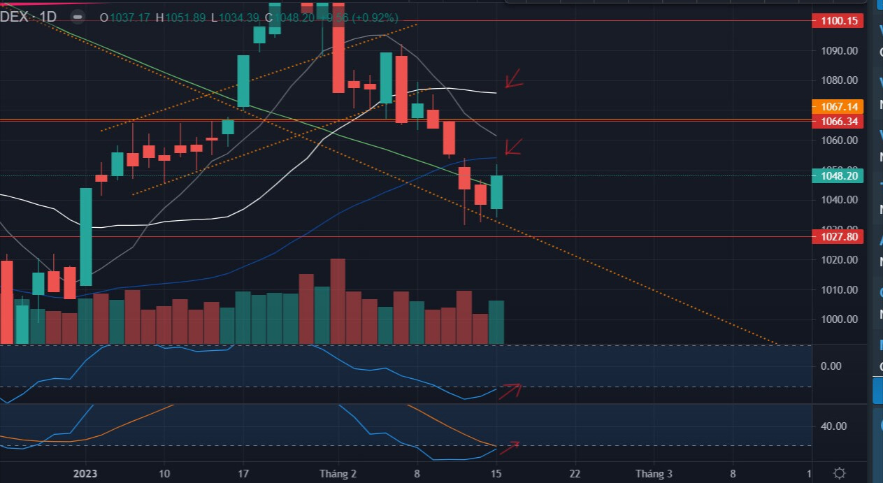Click the Tháng 3 time axis label
This screenshot has width=883, height=483.
(654, 474)
